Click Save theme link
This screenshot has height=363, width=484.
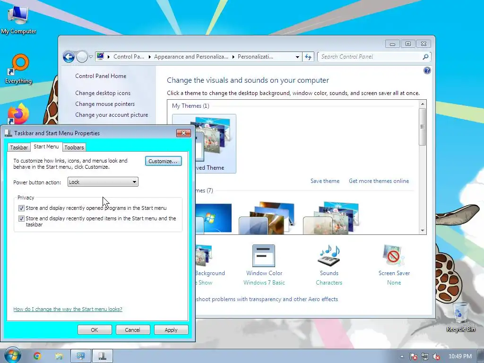point(325,181)
